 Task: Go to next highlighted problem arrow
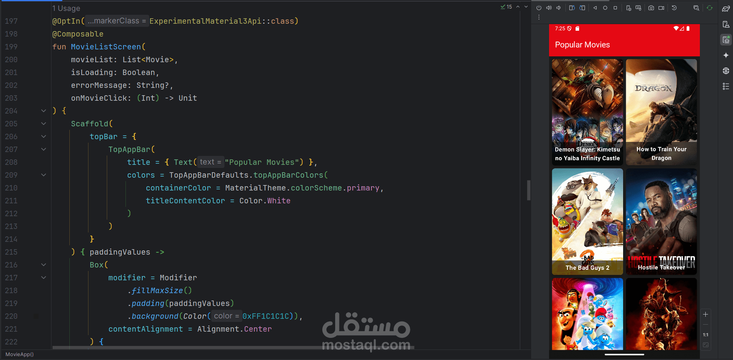526,7
